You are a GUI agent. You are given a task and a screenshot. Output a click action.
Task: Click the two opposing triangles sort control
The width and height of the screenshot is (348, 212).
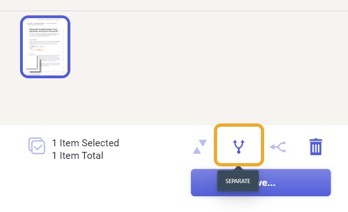point(200,147)
